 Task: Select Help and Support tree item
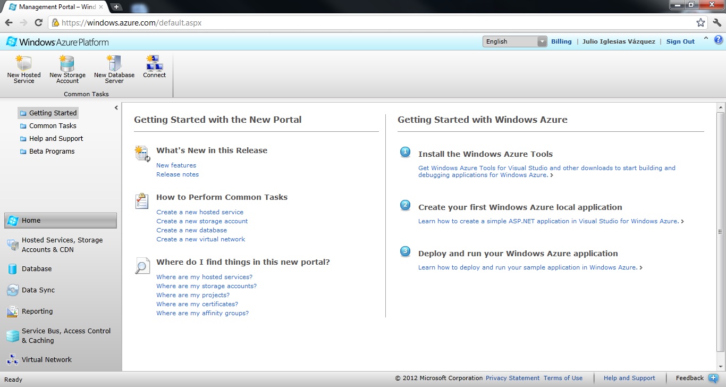coord(56,138)
